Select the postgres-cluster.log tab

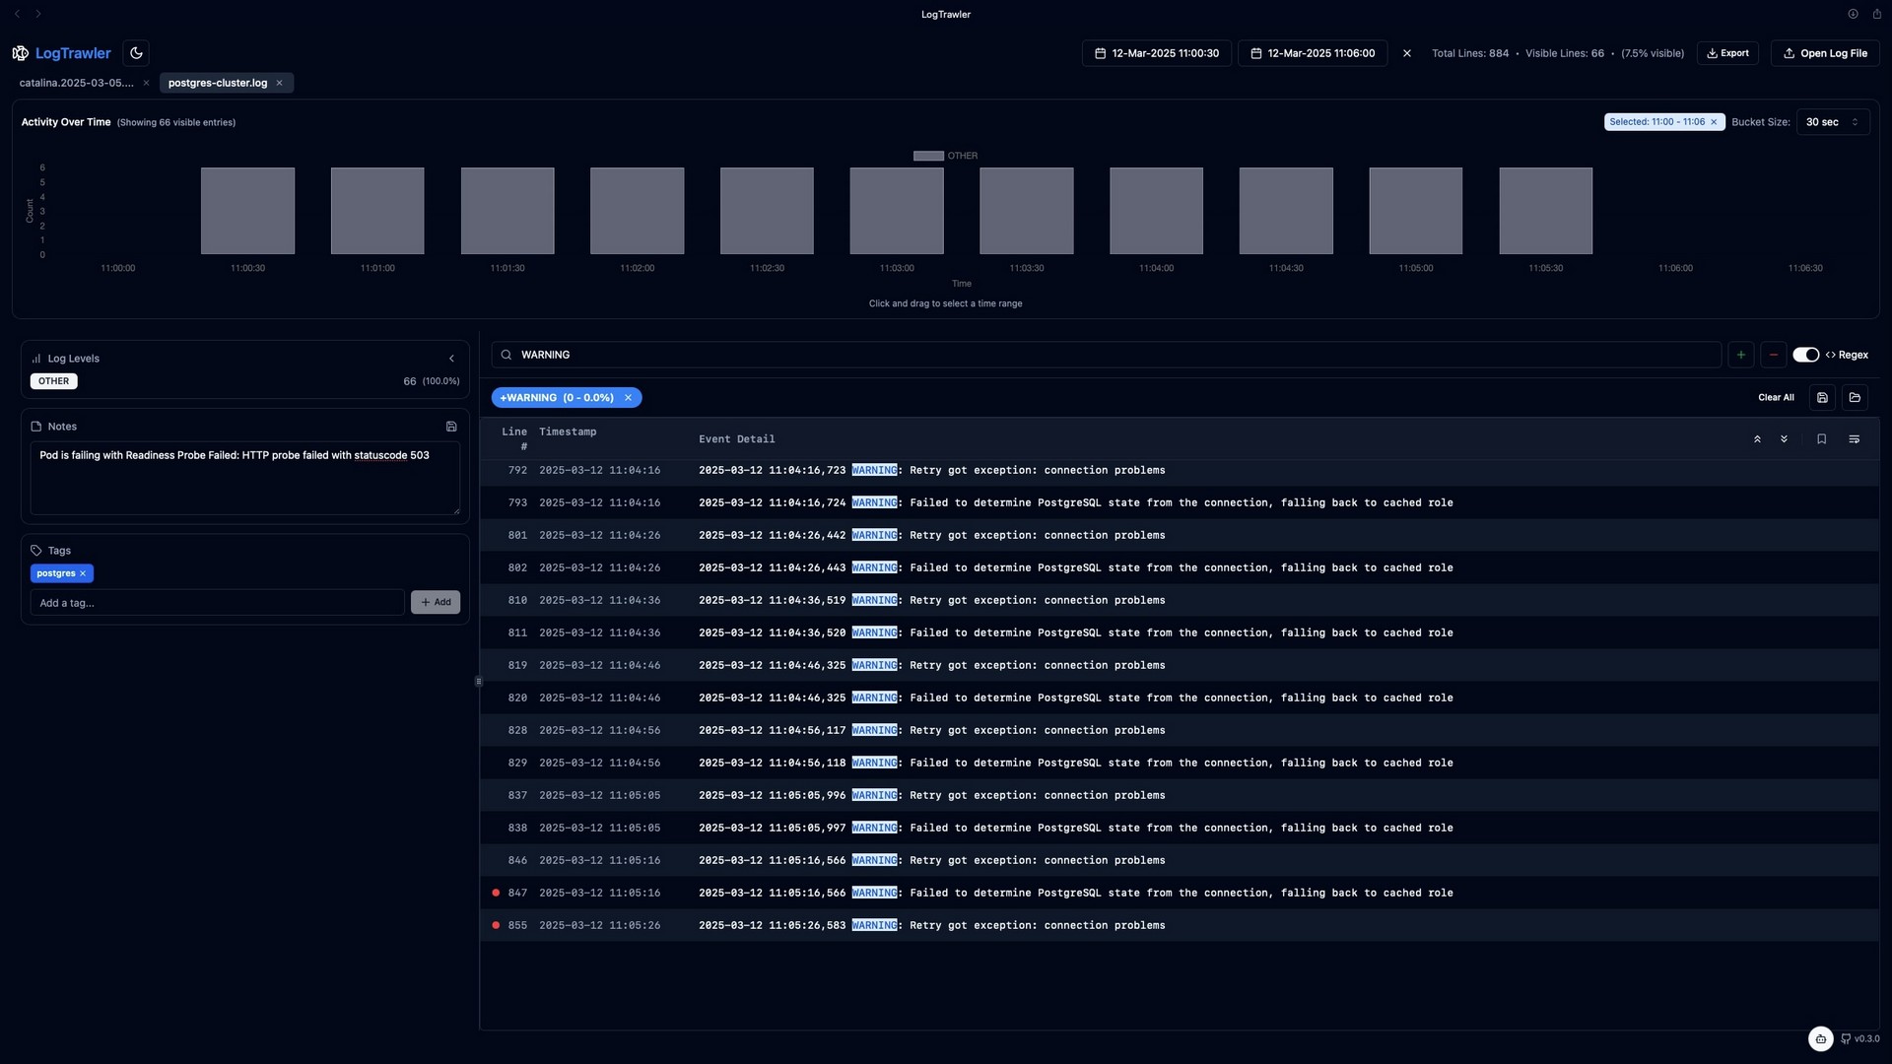[218, 83]
